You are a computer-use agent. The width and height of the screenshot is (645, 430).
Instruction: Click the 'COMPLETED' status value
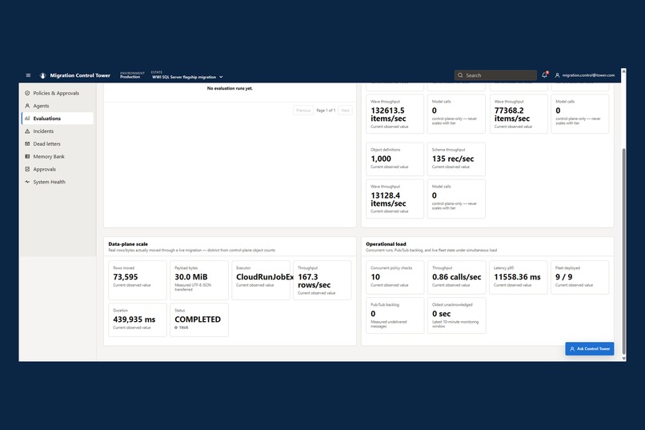(x=198, y=319)
